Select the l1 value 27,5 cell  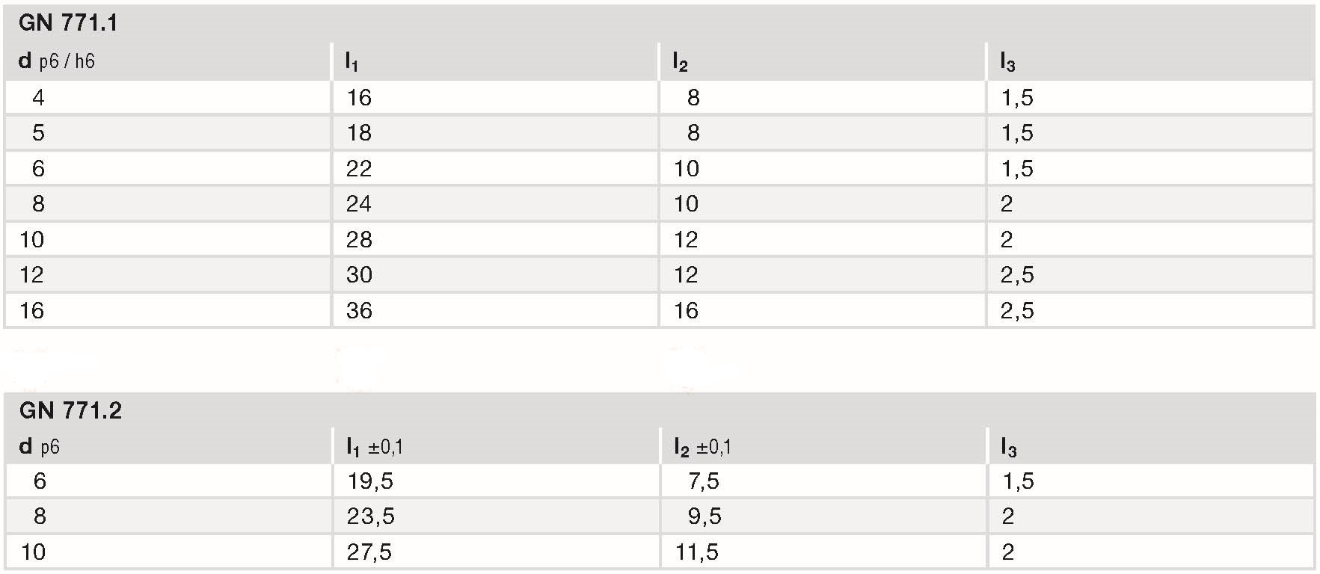pyautogui.click(x=369, y=552)
